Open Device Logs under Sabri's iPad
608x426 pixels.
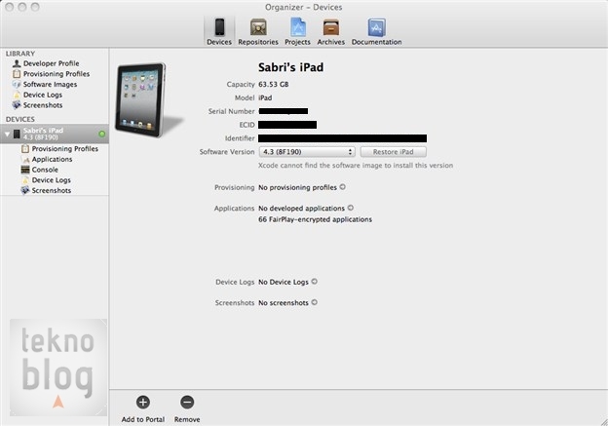(x=46, y=180)
